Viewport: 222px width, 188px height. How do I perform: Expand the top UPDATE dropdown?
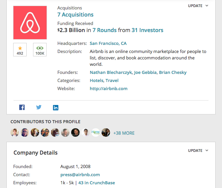tap(198, 6)
